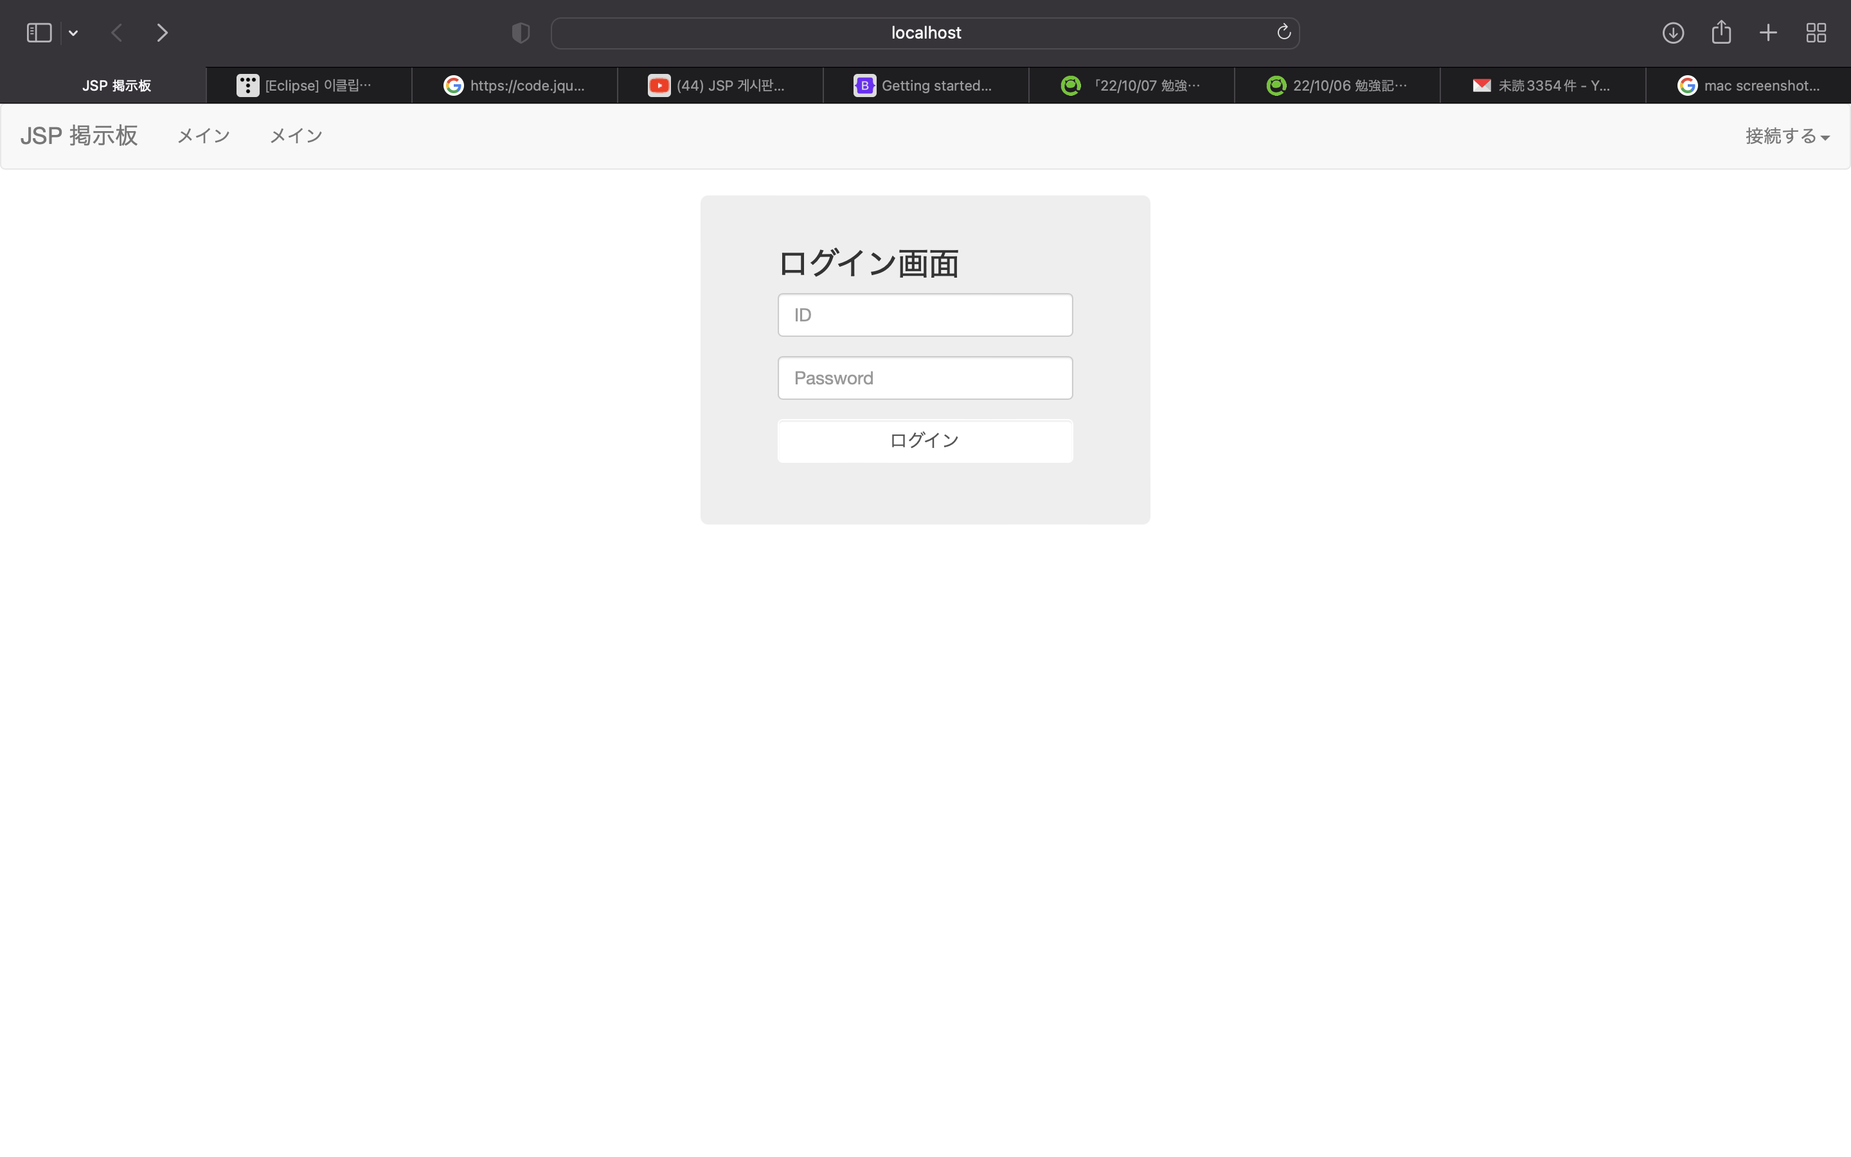Screen dimensions: 1851x1157
Task: Expand the 接続する dropdown
Action: click(x=1787, y=136)
